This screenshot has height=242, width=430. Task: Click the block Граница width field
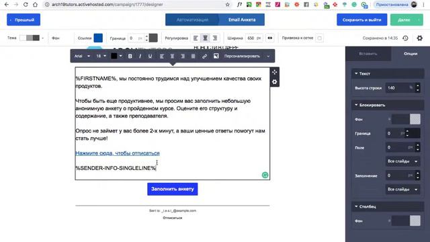coord(395,133)
